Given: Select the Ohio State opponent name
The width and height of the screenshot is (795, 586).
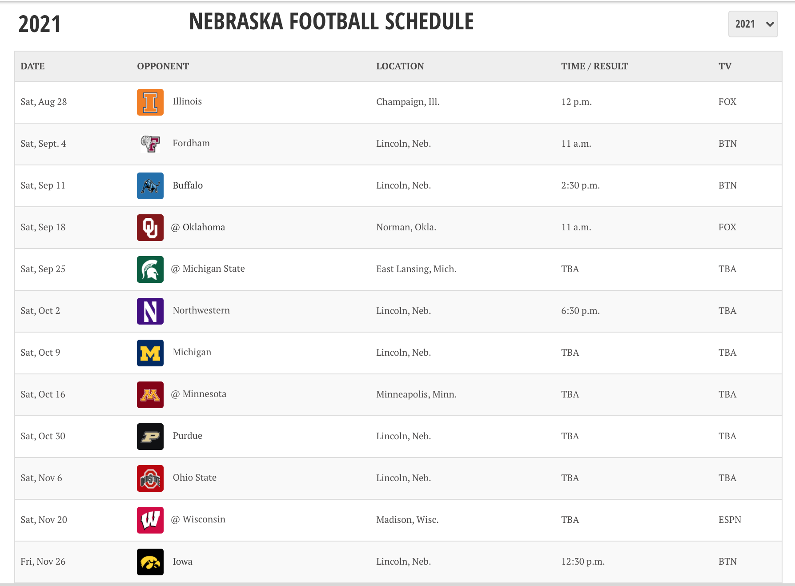Looking at the screenshot, I should [195, 478].
